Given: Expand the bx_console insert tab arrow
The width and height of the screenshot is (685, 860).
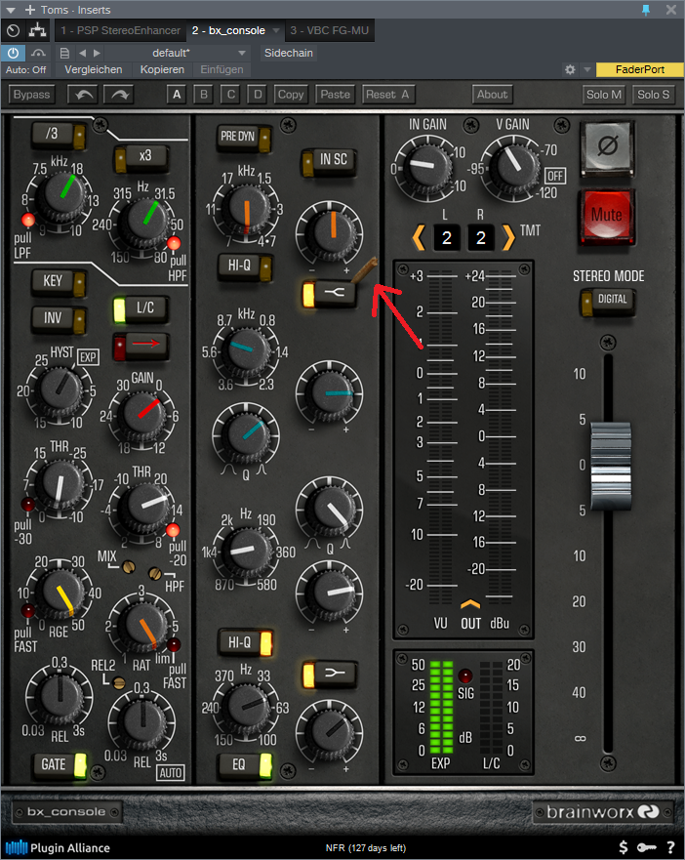Looking at the screenshot, I should 276,30.
